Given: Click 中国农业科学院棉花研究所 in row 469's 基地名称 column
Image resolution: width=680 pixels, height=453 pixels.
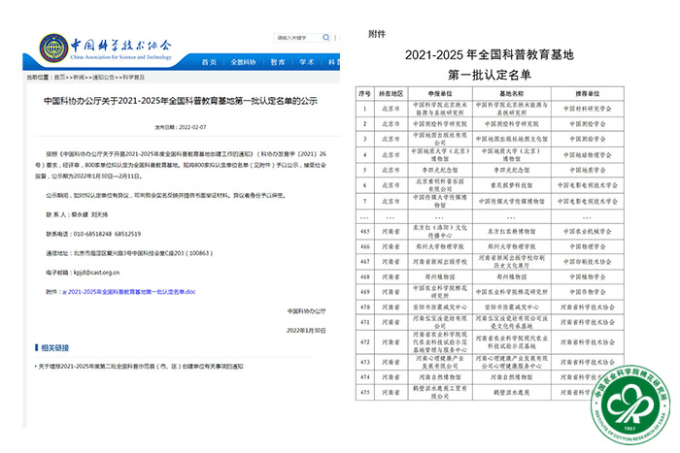Looking at the screenshot, I should point(512,292).
